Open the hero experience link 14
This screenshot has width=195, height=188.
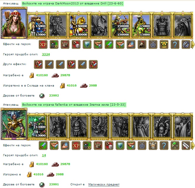(x=44, y=155)
